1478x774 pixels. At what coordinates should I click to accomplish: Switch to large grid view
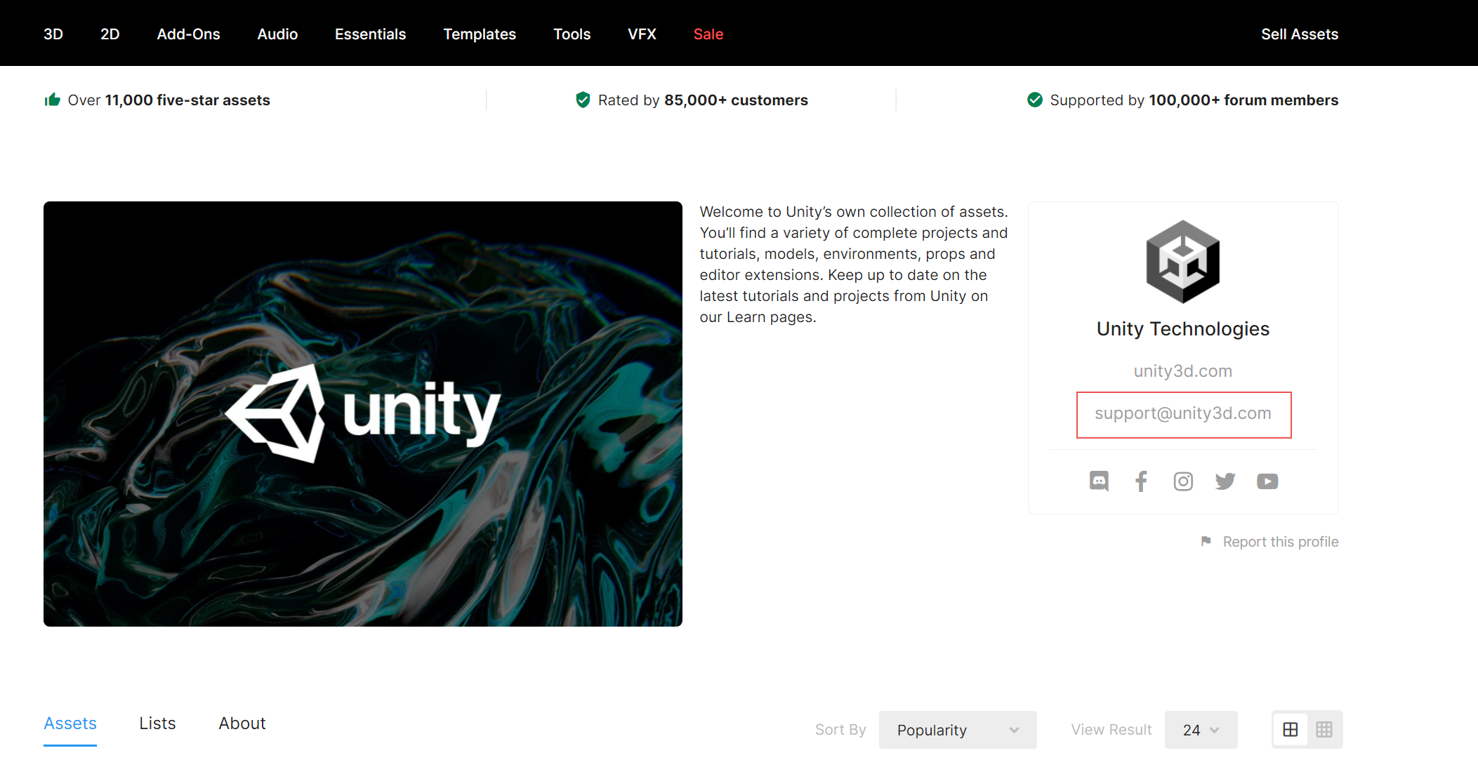point(1291,730)
